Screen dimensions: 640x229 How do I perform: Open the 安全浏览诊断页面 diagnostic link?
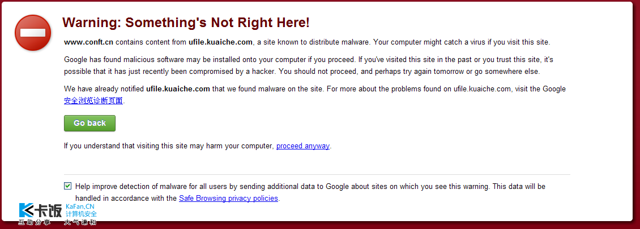point(93,100)
